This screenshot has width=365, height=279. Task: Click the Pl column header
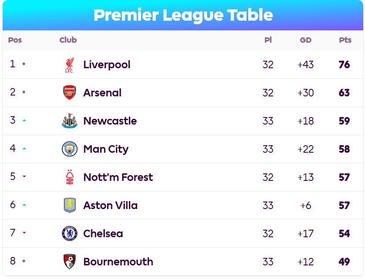tap(268, 40)
